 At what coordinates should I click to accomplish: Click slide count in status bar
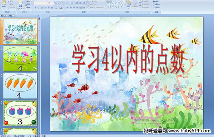click(x=6, y=136)
